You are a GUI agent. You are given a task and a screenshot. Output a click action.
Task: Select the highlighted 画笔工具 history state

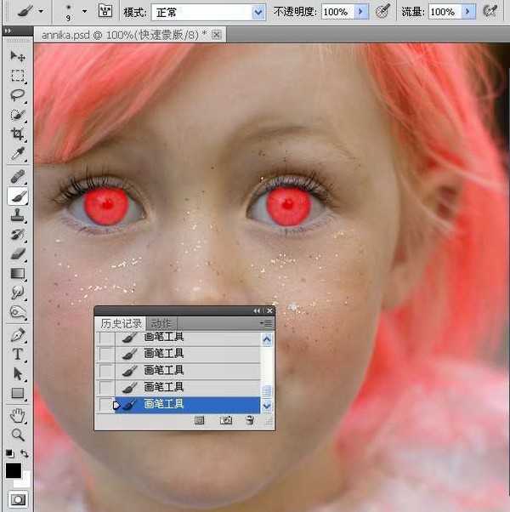187,405
